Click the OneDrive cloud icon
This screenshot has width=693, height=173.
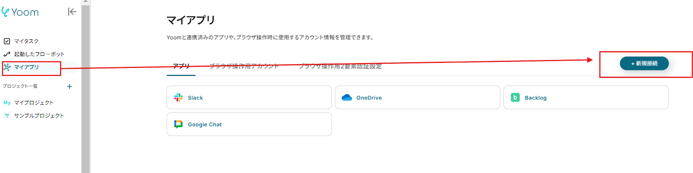click(347, 98)
